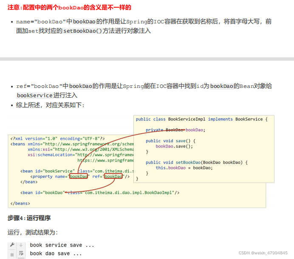
Task: Click the text 运行，测试结果为:
Action: [x=33, y=232]
